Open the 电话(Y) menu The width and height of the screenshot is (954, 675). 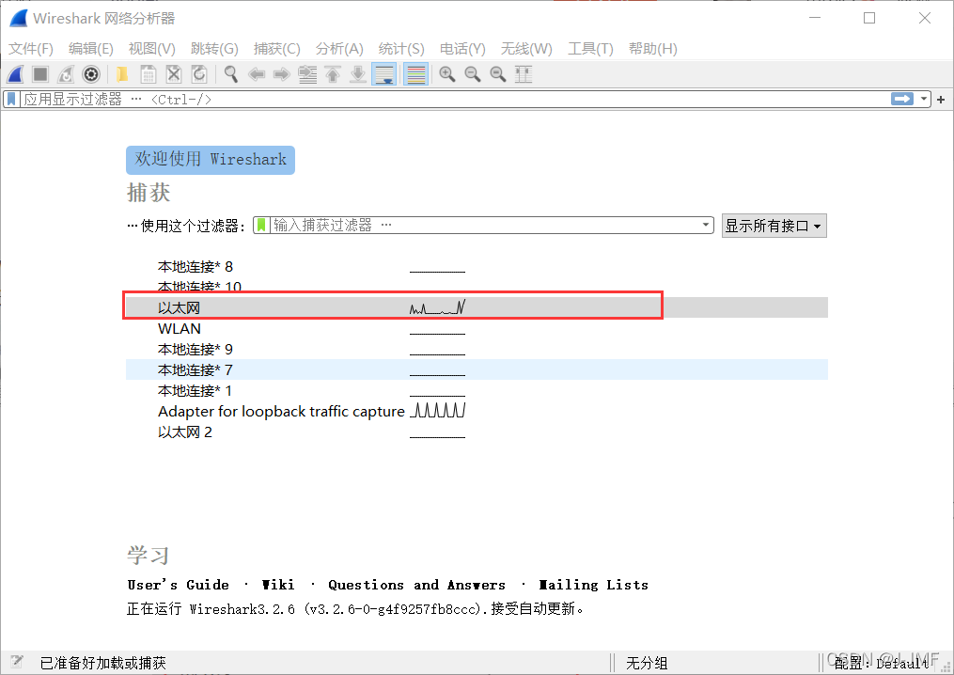pos(462,49)
